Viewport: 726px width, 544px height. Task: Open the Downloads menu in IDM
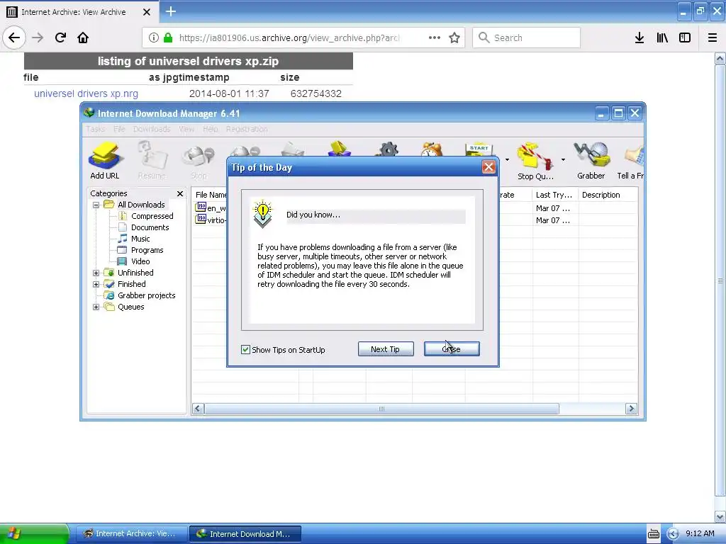[152, 129]
